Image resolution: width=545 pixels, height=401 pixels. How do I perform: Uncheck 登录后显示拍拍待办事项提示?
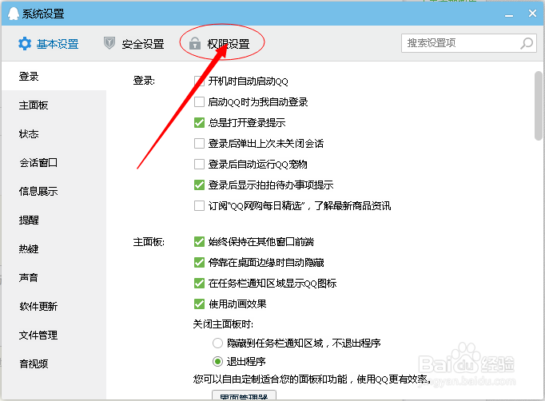click(199, 185)
